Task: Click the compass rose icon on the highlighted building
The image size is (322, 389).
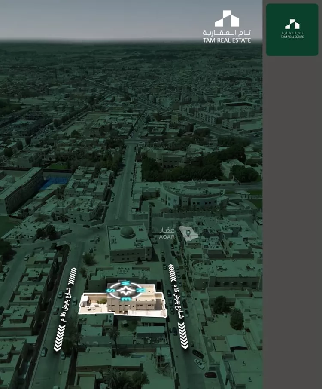Action: click(126, 291)
